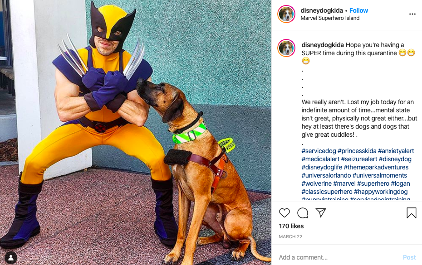The image size is (422, 265).
Task: Open the #wolverine hashtag
Action: click(x=317, y=183)
